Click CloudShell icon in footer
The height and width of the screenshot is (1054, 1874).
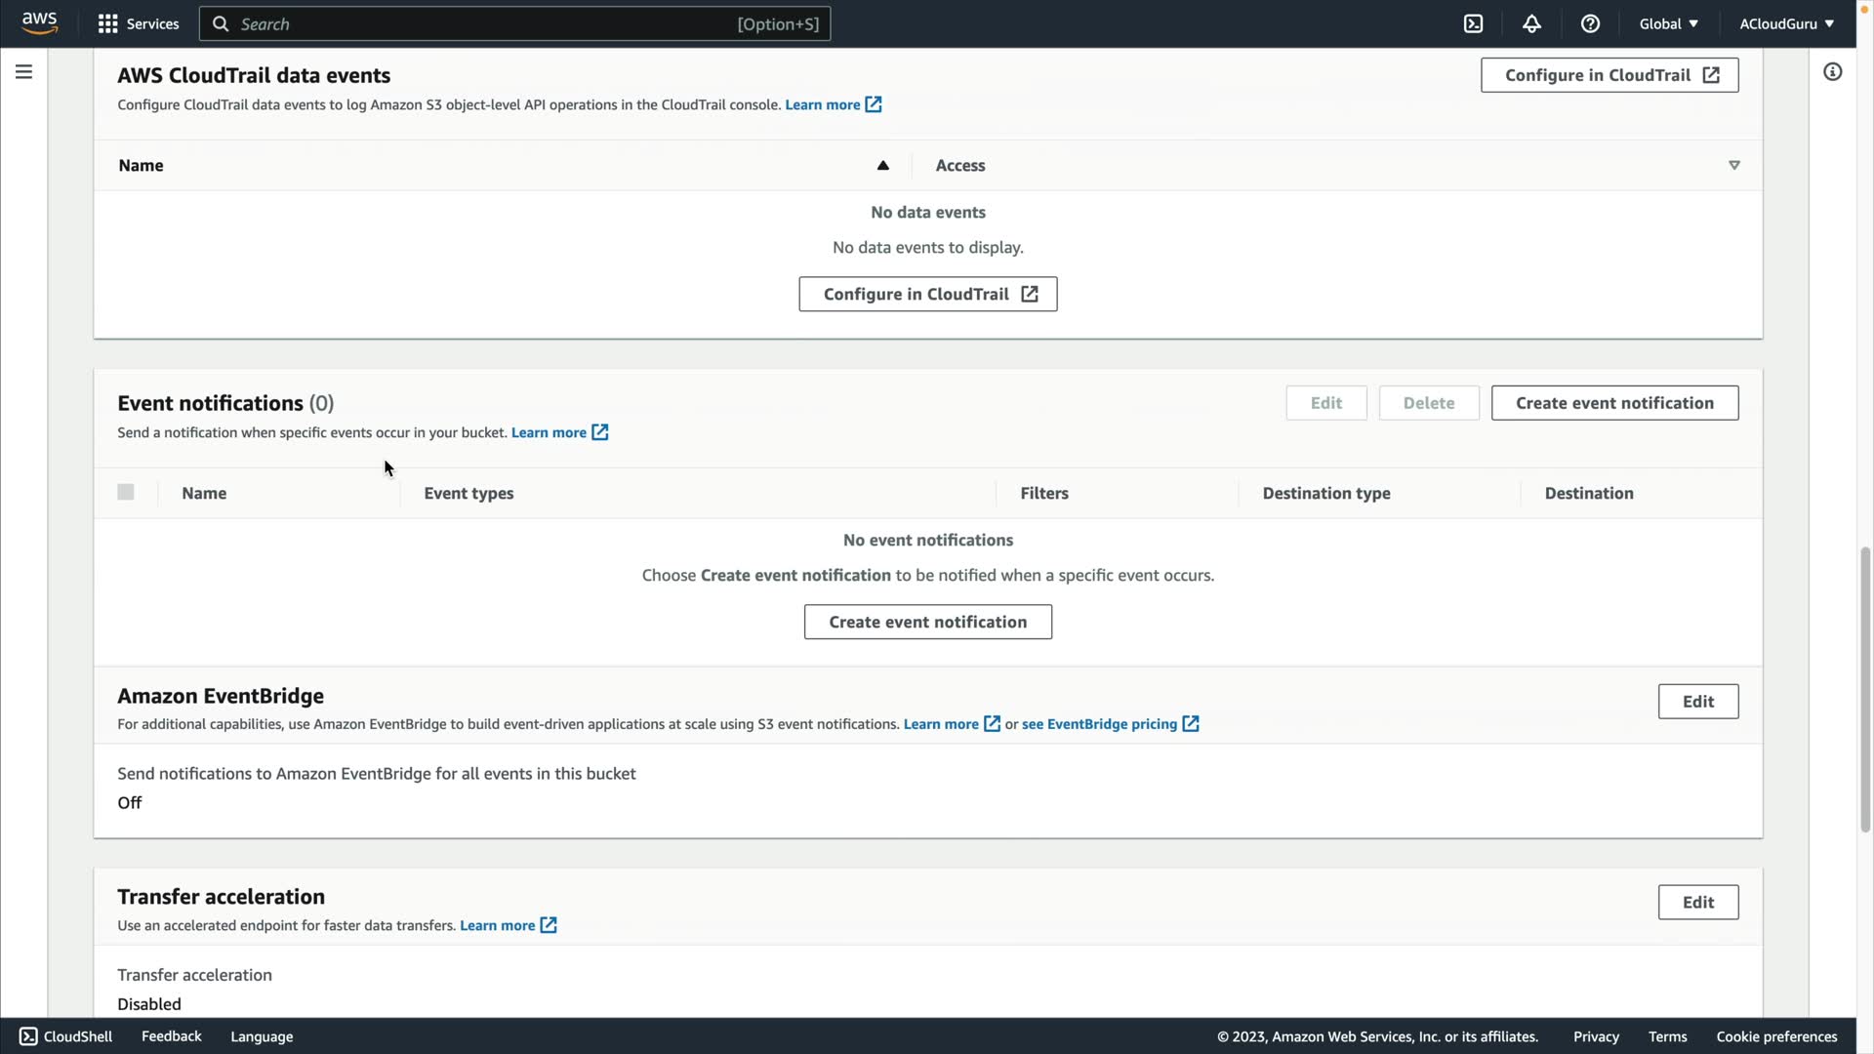(x=28, y=1036)
